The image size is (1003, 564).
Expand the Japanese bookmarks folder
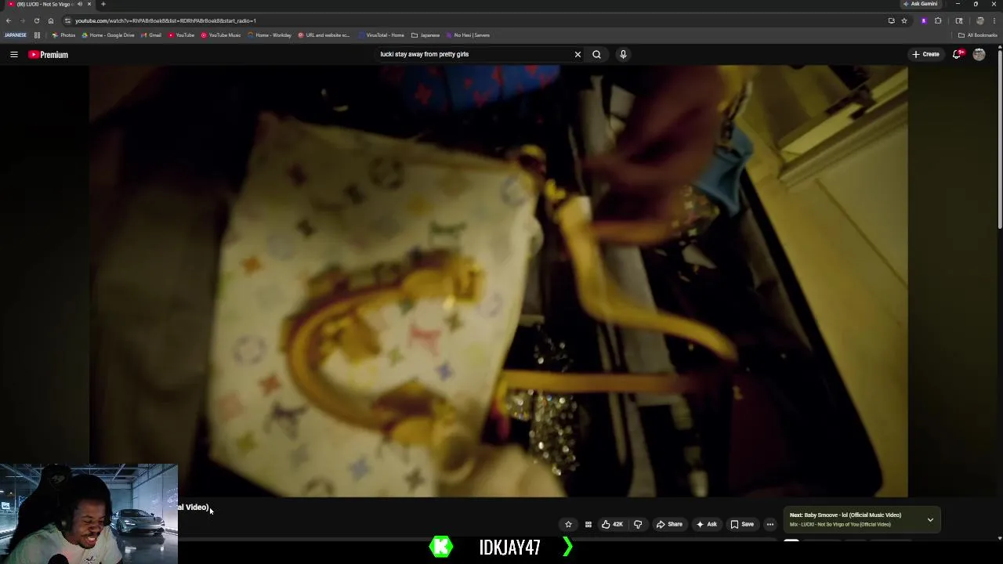[x=425, y=35]
